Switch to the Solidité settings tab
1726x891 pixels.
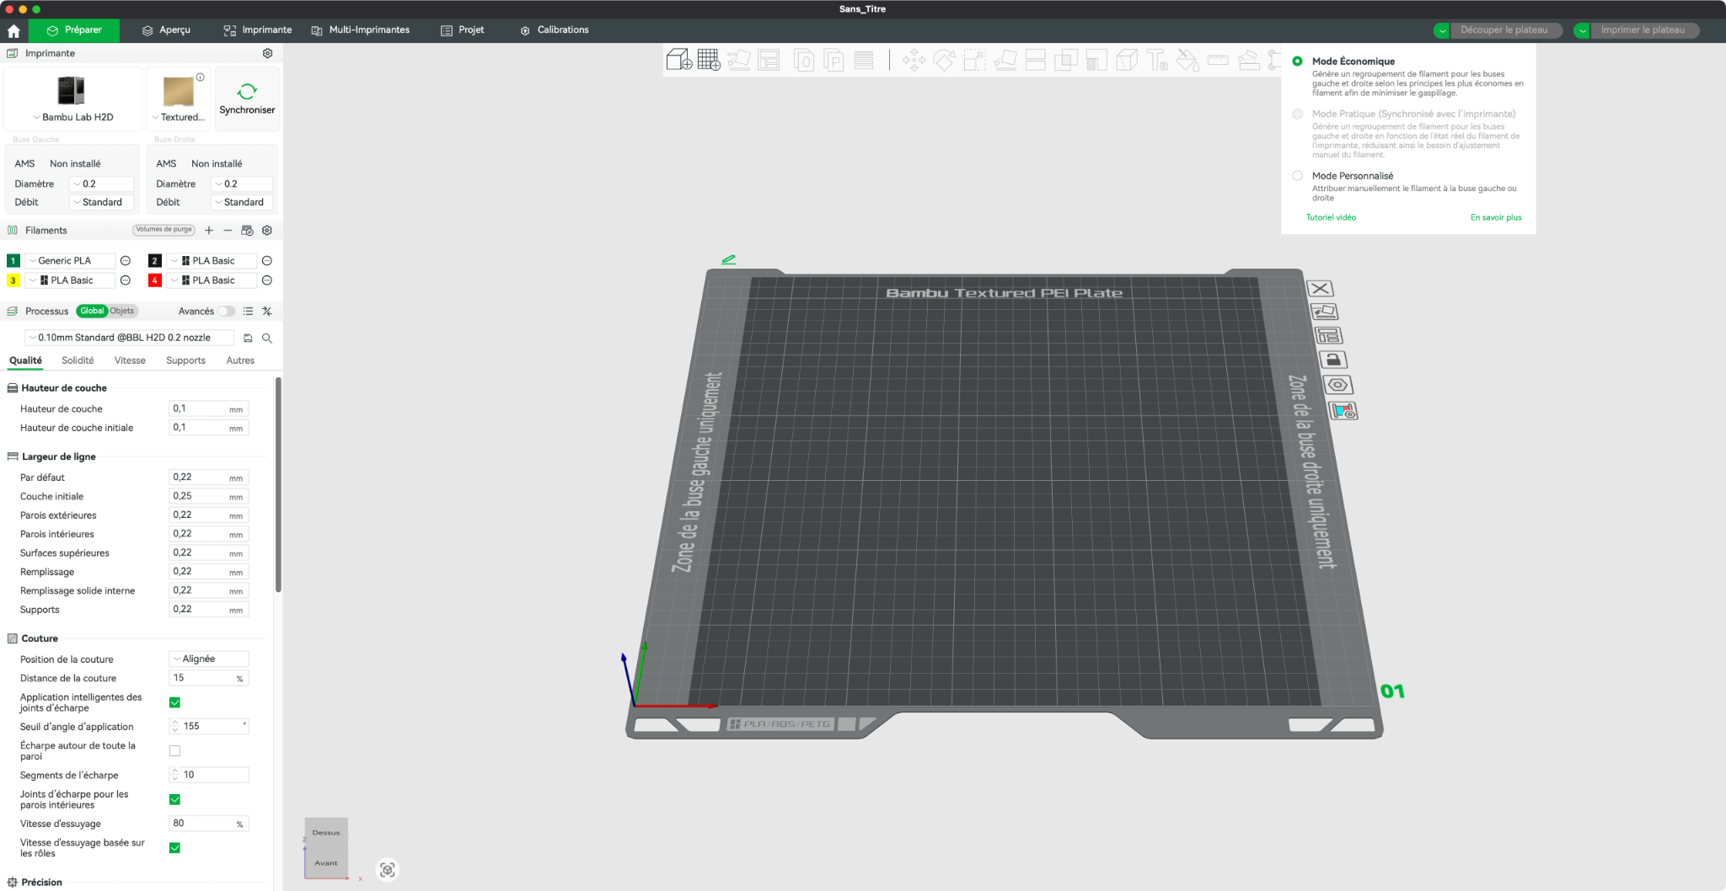(78, 360)
